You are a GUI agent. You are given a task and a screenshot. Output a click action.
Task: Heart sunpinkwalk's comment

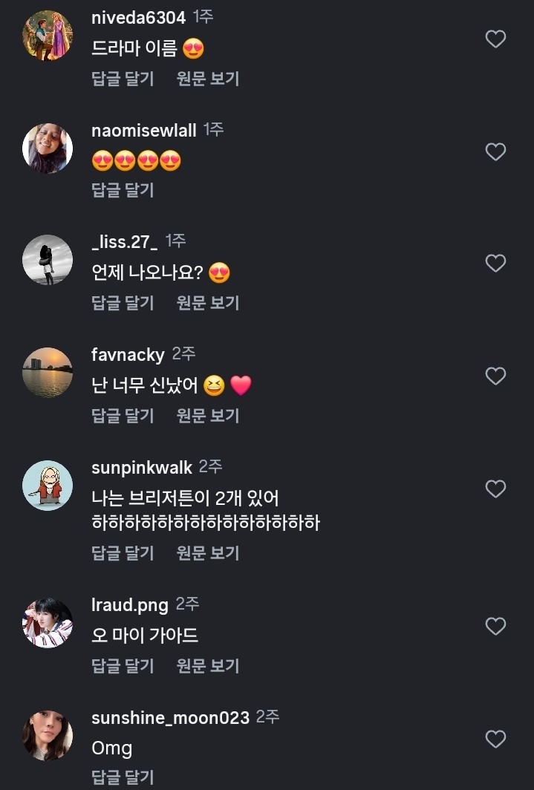495,489
